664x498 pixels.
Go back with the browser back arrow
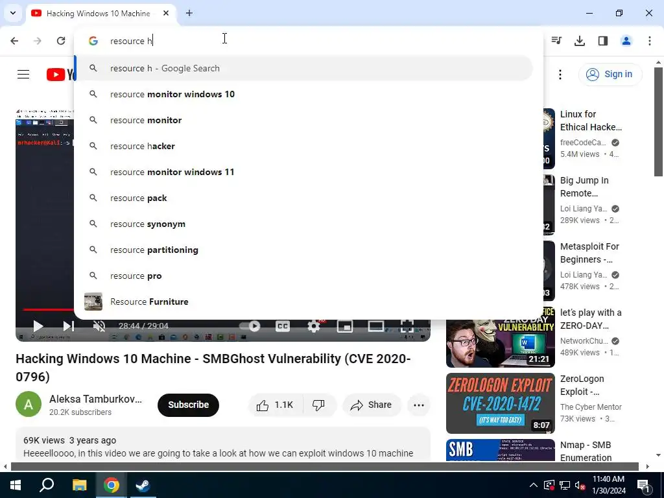tap(14, 41)
